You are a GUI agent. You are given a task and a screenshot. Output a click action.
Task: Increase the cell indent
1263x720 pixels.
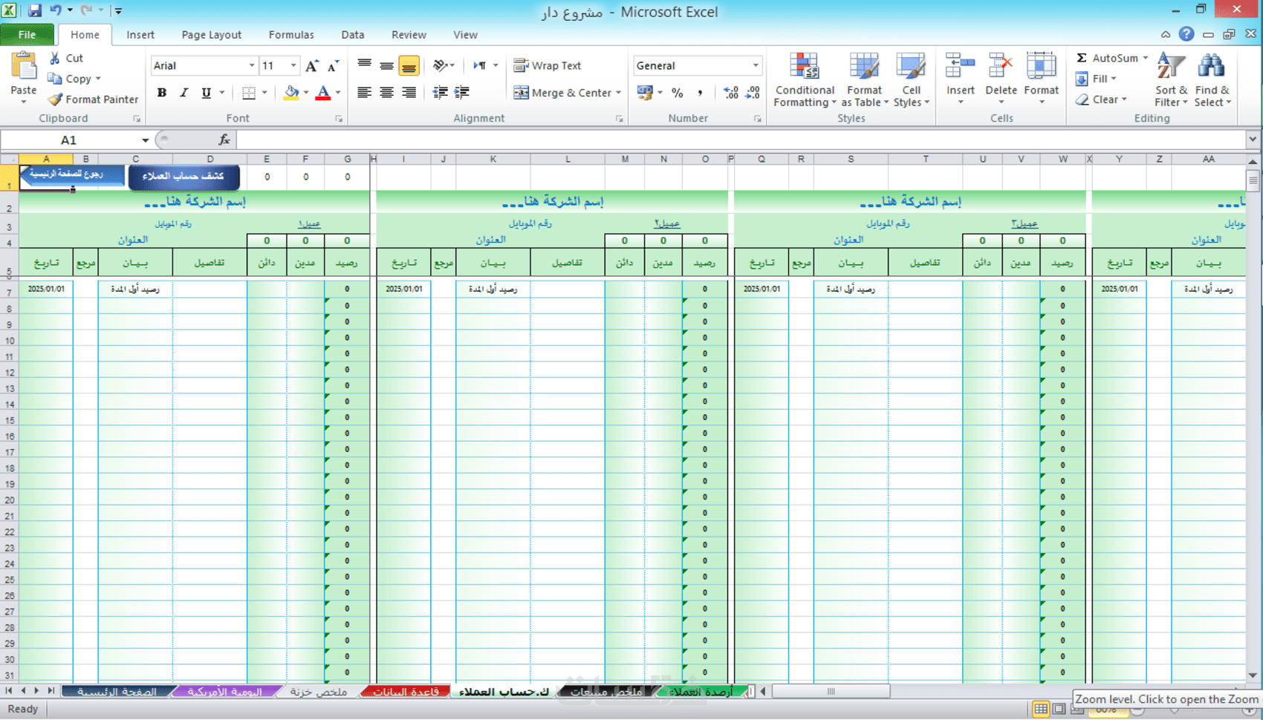coord(462,93)
